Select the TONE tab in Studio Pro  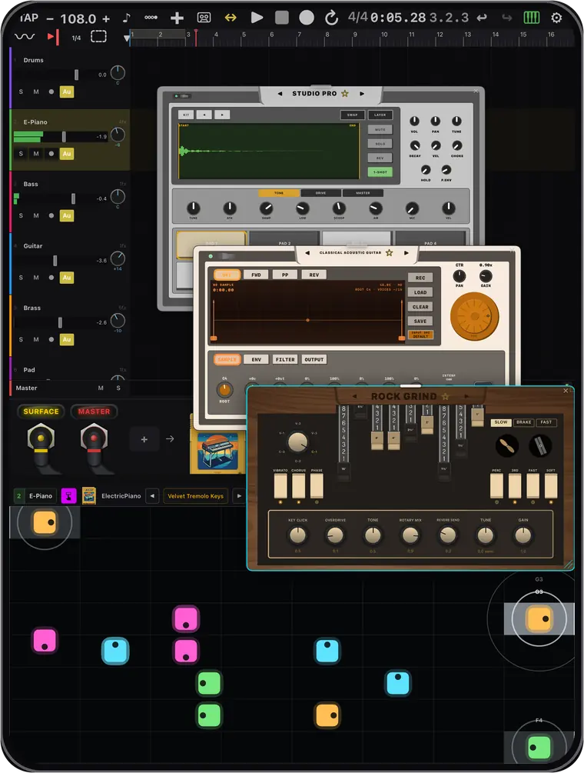coord(279,193)
